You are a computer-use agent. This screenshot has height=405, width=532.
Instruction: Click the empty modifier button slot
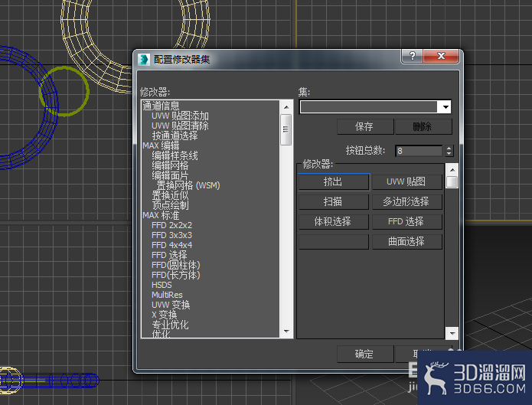[334, 242]
